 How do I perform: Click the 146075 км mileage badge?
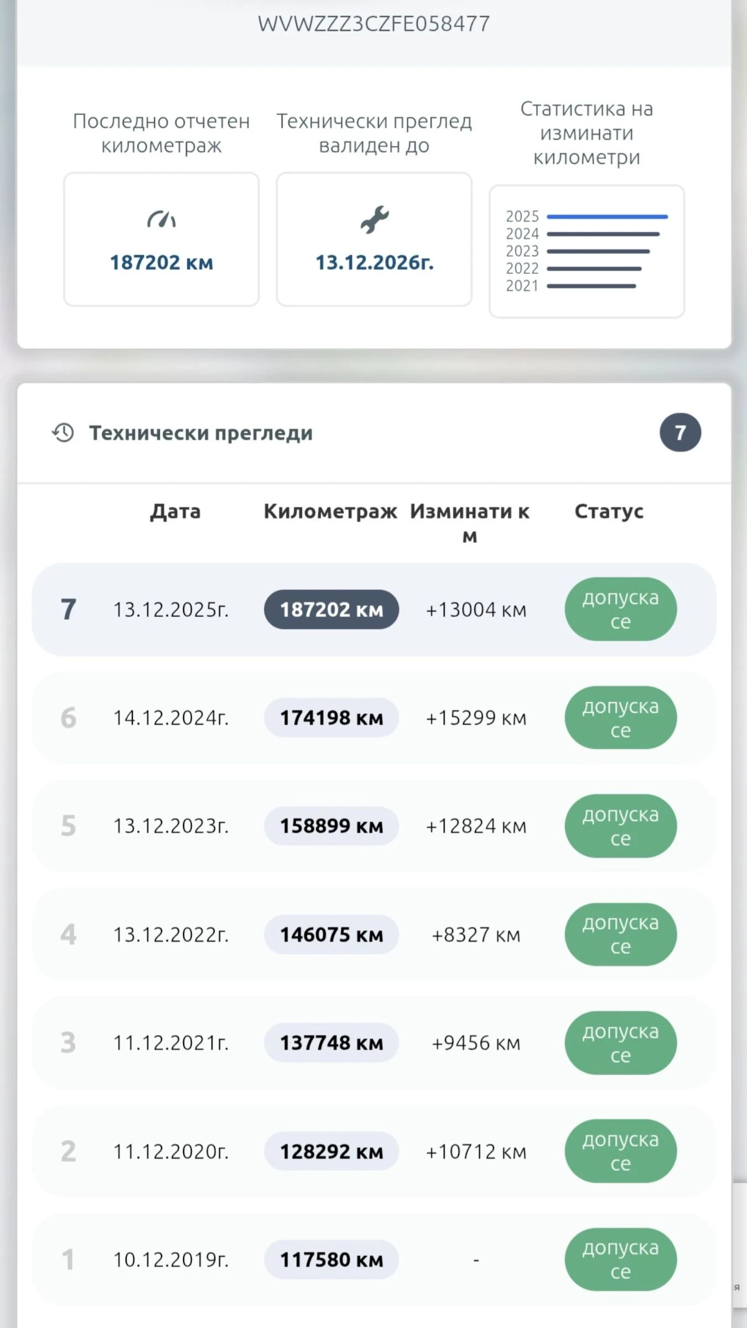click(x=331, y=935)
